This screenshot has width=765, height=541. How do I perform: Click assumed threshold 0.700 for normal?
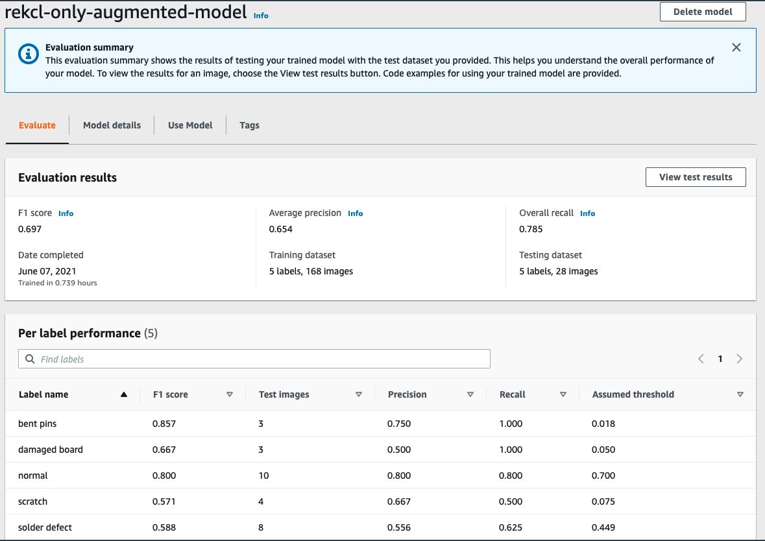point(603,475)
